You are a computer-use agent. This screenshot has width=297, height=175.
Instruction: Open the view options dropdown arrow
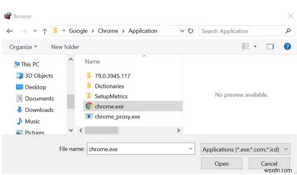click(255, 47)
